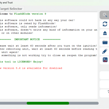Click 'or on other modules!' line
Image resolution: width=109 pixels, height=109 pixels.
(17, 33)
